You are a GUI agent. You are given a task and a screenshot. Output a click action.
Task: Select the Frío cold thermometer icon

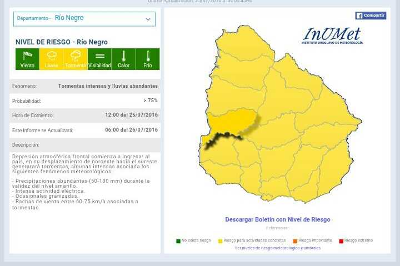pyautogui.click(x=148, y=59)
